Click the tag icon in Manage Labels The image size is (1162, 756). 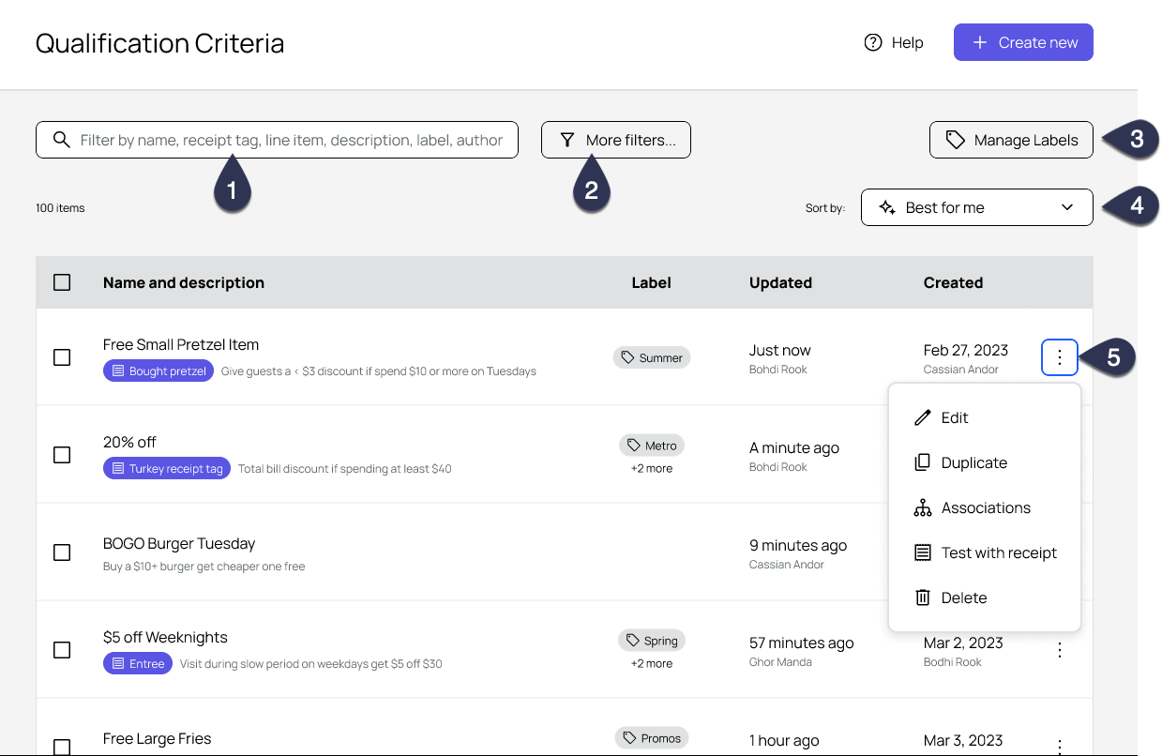pos(955,140)
